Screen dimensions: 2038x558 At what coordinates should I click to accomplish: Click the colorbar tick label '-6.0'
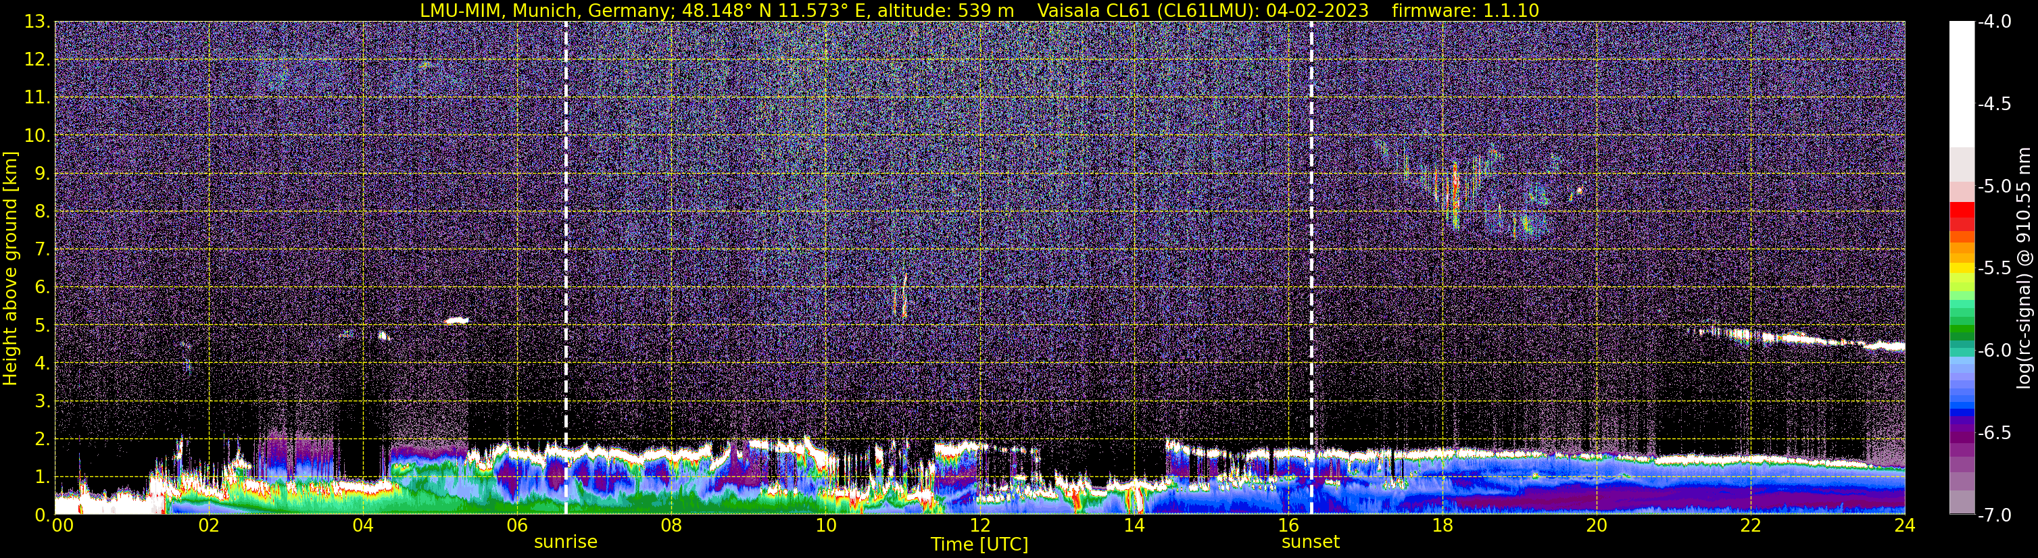[1995, 350]
